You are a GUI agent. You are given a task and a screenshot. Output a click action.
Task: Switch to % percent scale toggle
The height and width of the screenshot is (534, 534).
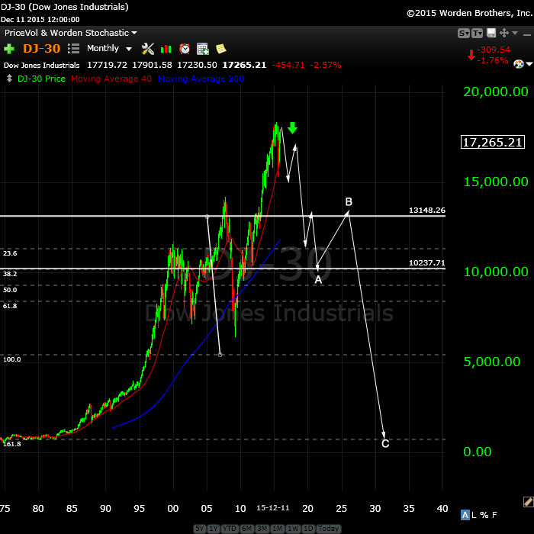pyautogui.click(x=484, y=515)
